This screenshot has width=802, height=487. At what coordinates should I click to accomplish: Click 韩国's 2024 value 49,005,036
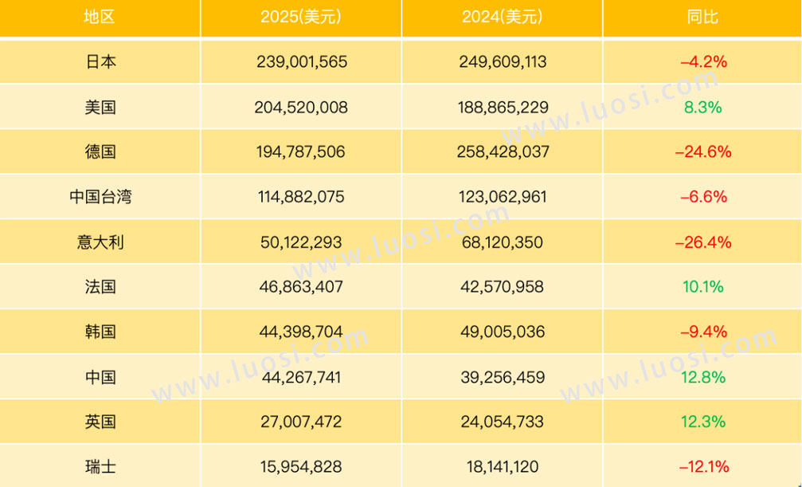tap(502, 332)
